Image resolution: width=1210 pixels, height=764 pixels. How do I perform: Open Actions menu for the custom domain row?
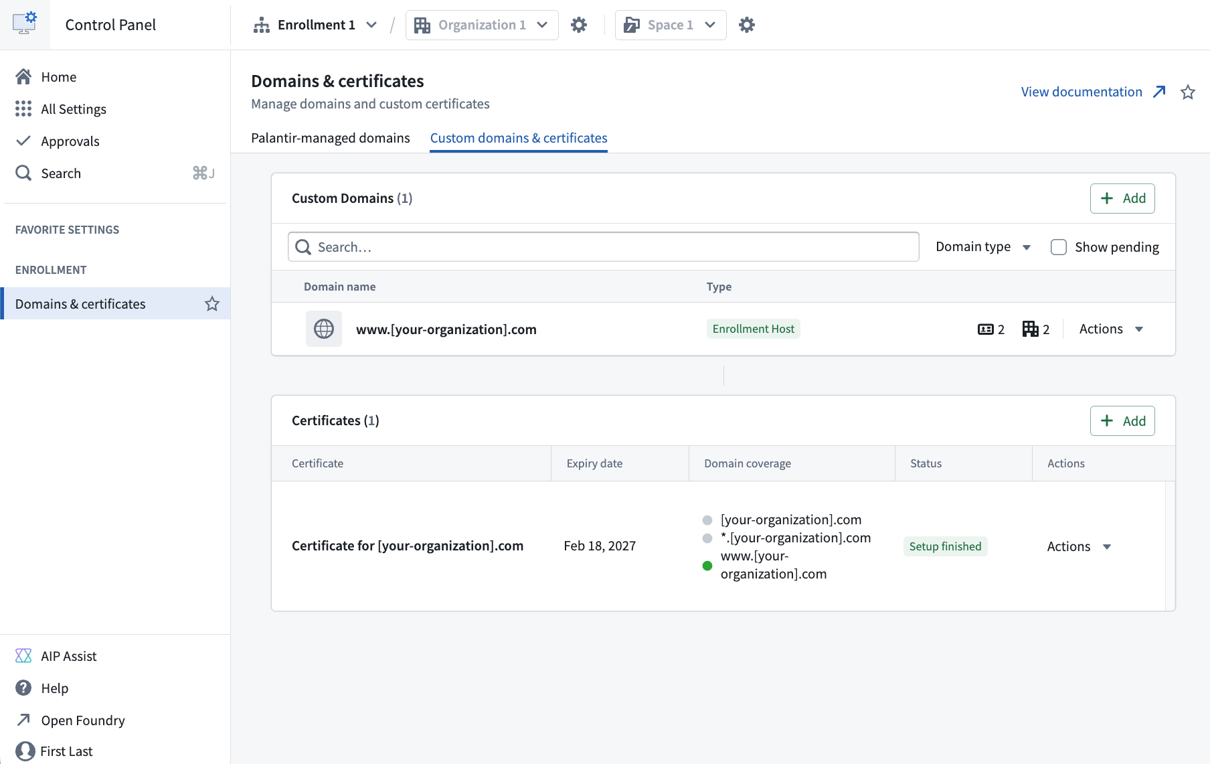tap(1111, 329)
